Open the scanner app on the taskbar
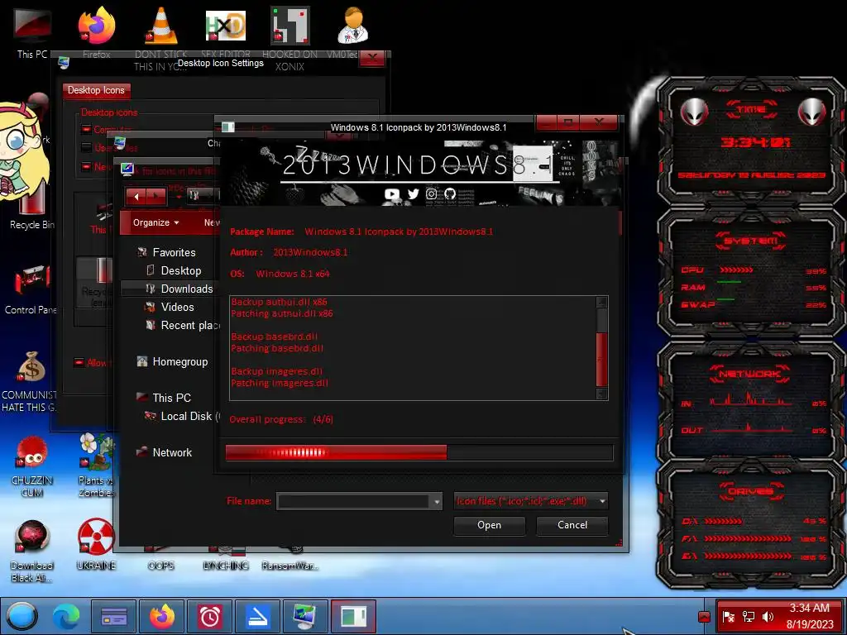This screenshot has height=635, width=847. click(x=257, y=616)
